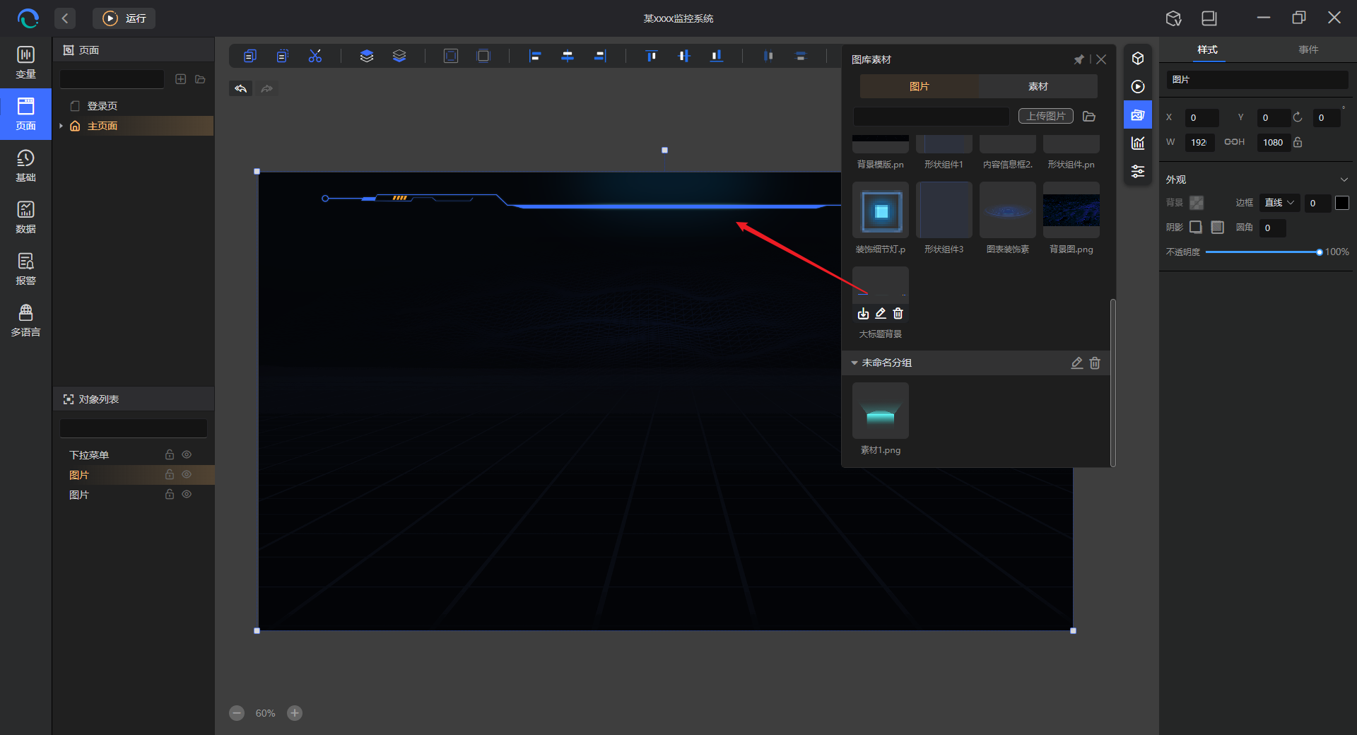Select the 登录页 page
The image size is (1357, 735).
click(x=102, y=106)
